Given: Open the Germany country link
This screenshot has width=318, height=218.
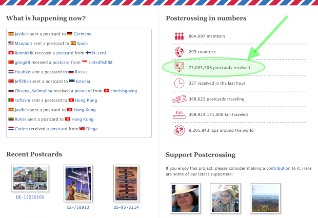Looking at the screenshot, I should click(x=83, y=34).
